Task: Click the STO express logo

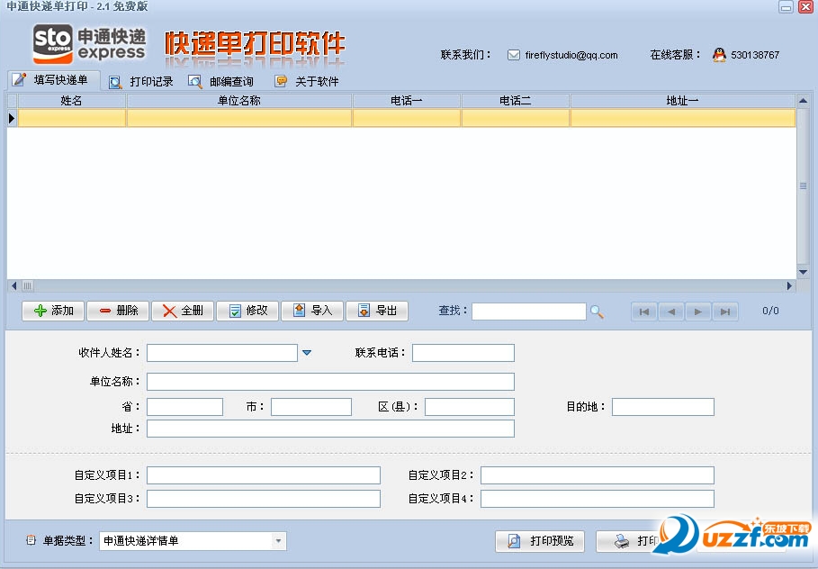Action: pos(89,44)
